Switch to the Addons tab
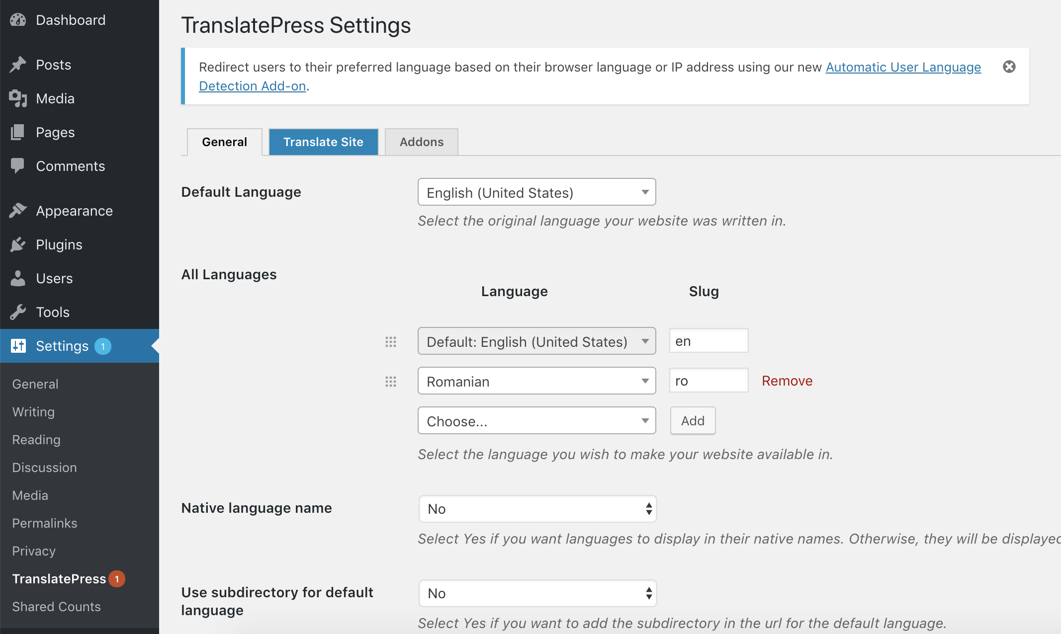Viewport: 1061px width, 634px height. tap(421, 141)
